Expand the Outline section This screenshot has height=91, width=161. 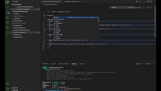click(15, 88)
